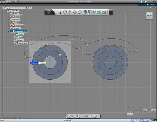
Task: Click the grid scale ruler slider
Action: point(130,111)
